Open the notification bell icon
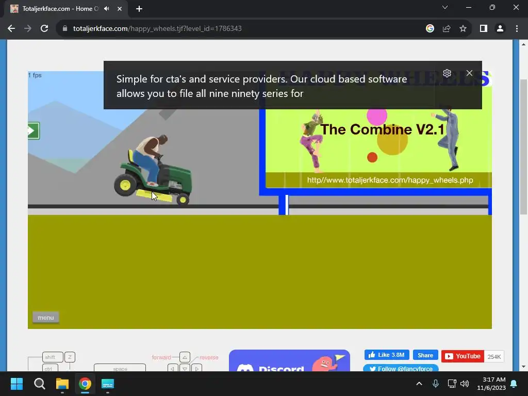528x396 pixels. [514, 384]
